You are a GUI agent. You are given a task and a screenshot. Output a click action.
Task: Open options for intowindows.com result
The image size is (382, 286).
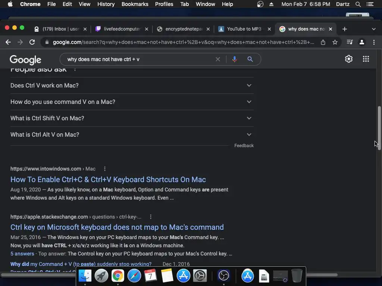(105, 169)
